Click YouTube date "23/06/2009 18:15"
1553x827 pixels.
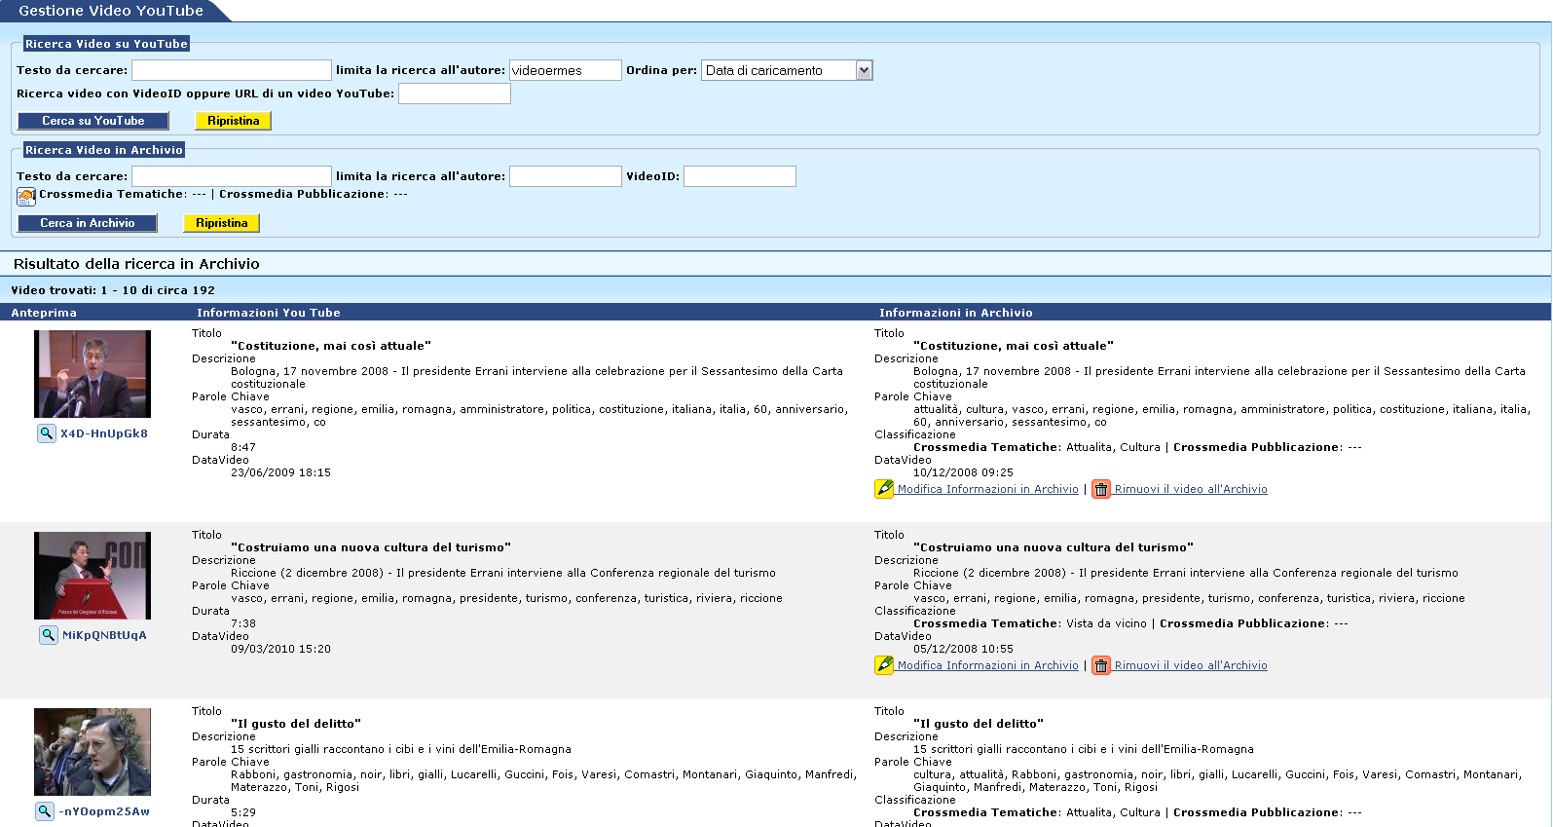coord(280,472)
